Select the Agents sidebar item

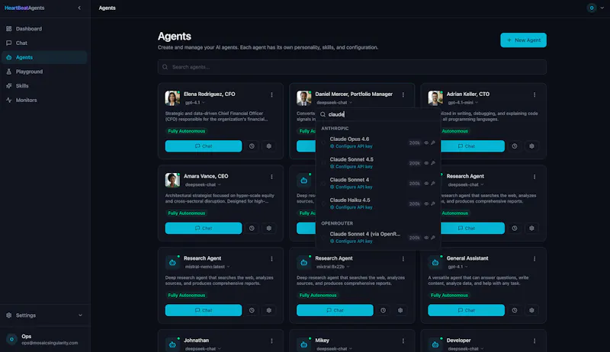pyautogui.click(x=44, y=57)
